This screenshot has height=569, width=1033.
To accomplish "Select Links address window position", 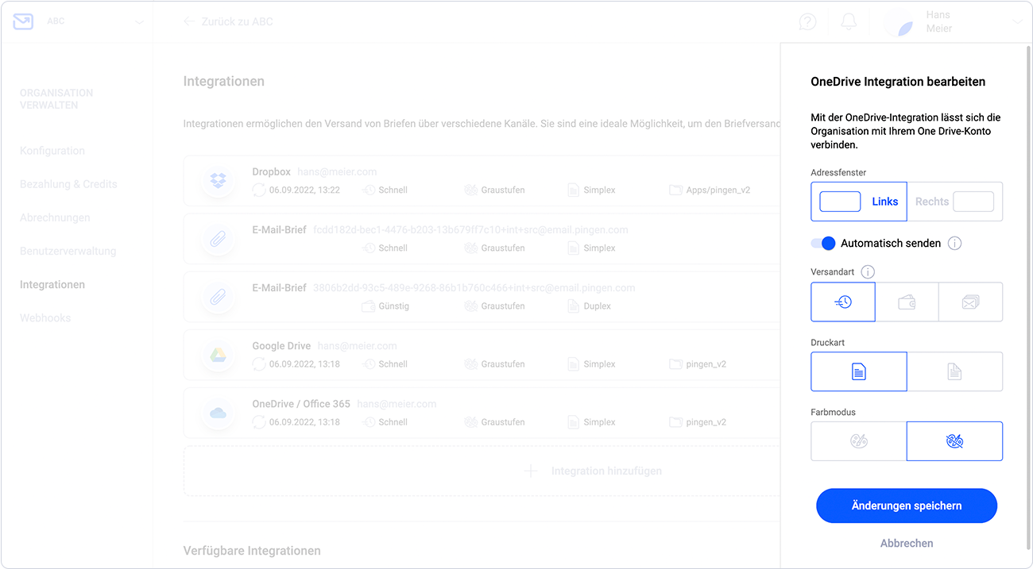I will [859, 202].
